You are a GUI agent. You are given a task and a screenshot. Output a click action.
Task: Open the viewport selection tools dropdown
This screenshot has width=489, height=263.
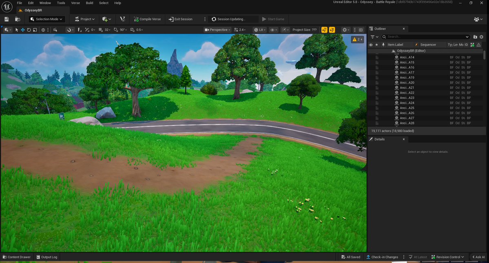pyautogui.click(x=7, y=30)
